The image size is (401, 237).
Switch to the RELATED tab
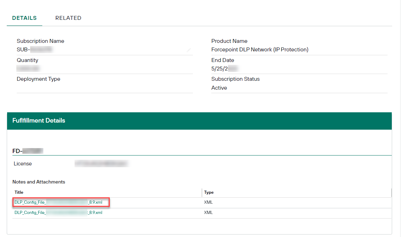click(68, 18)
